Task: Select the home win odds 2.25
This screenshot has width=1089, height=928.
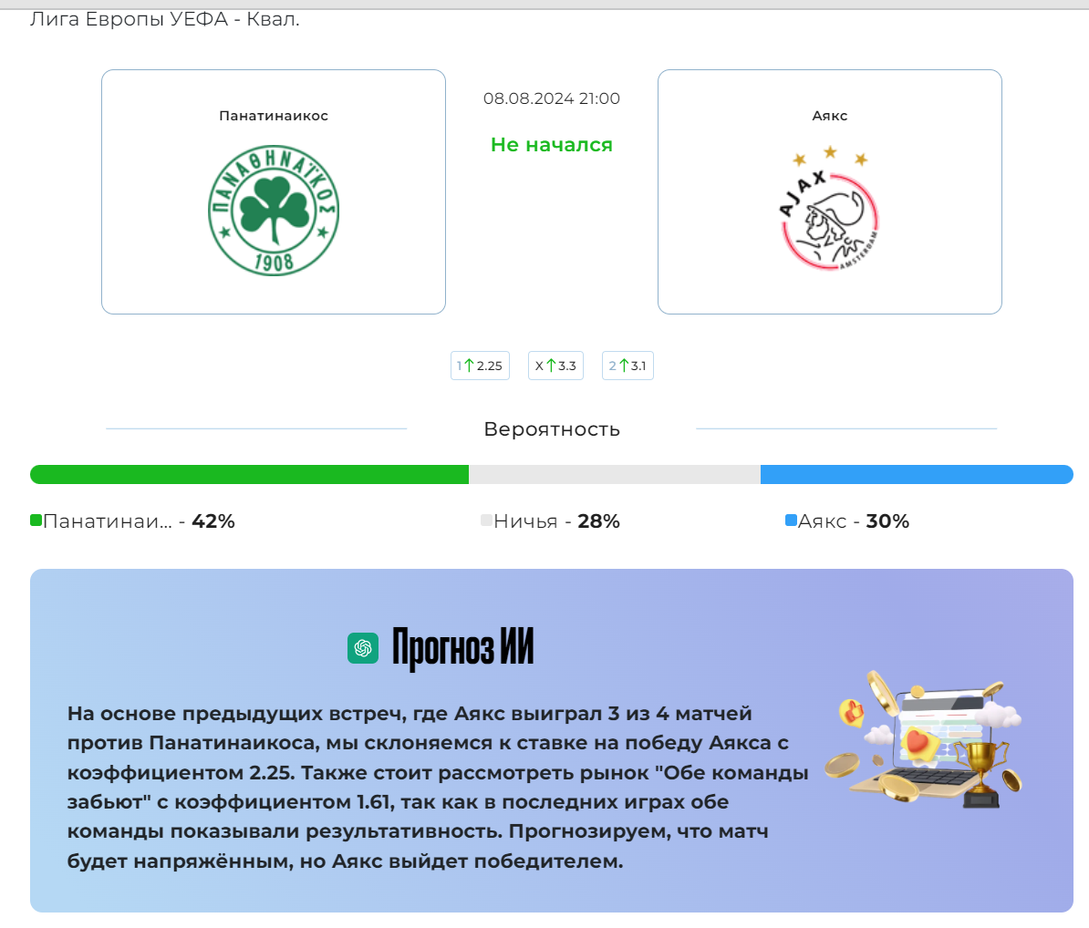Action: coord(480,366)
